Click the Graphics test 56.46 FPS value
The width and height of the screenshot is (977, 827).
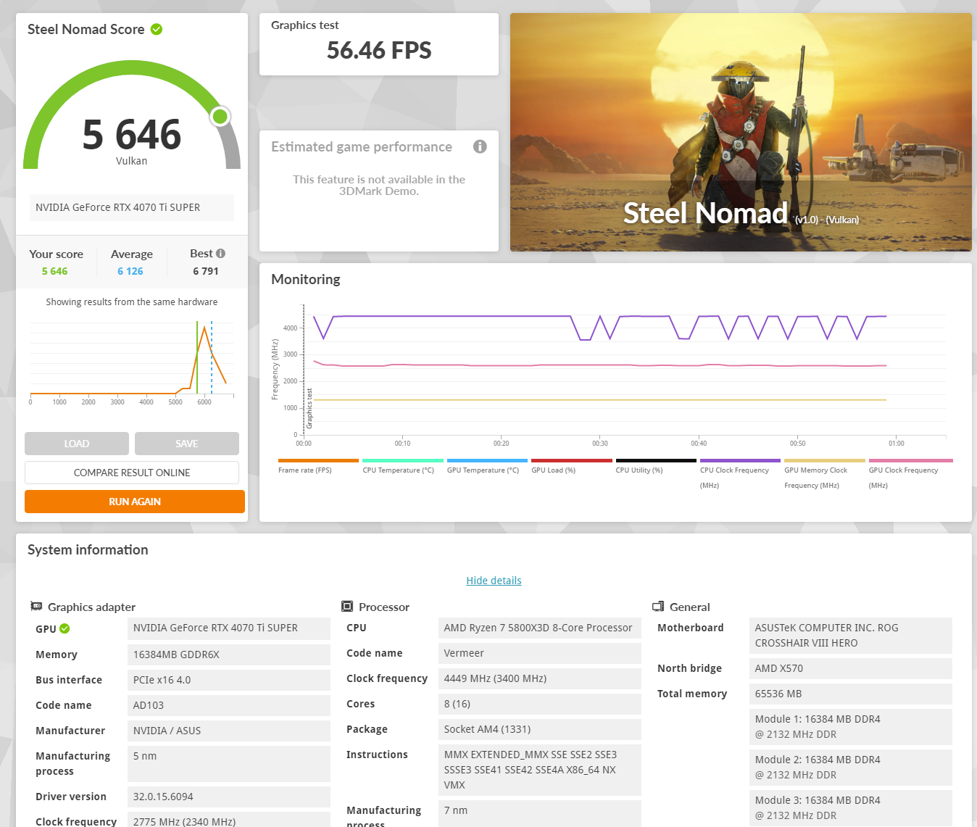[x=379, y=50]
